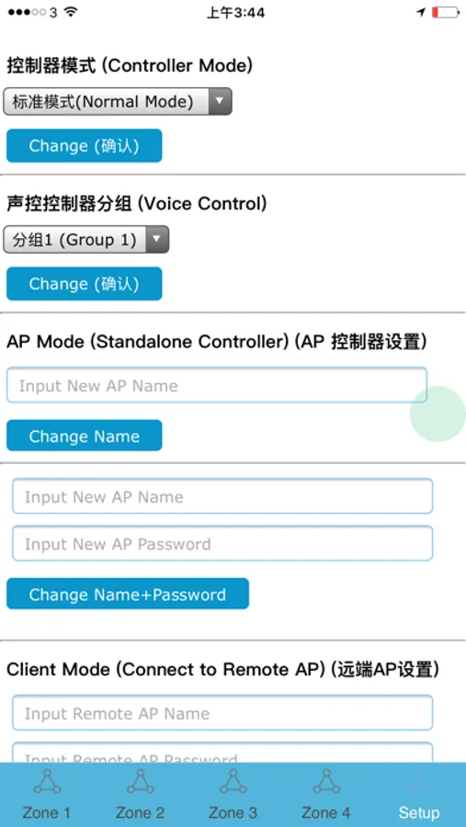This screenshot has width=466, height=827.
Task: Tap the battery icon in status bar
Action: [446, 12]
